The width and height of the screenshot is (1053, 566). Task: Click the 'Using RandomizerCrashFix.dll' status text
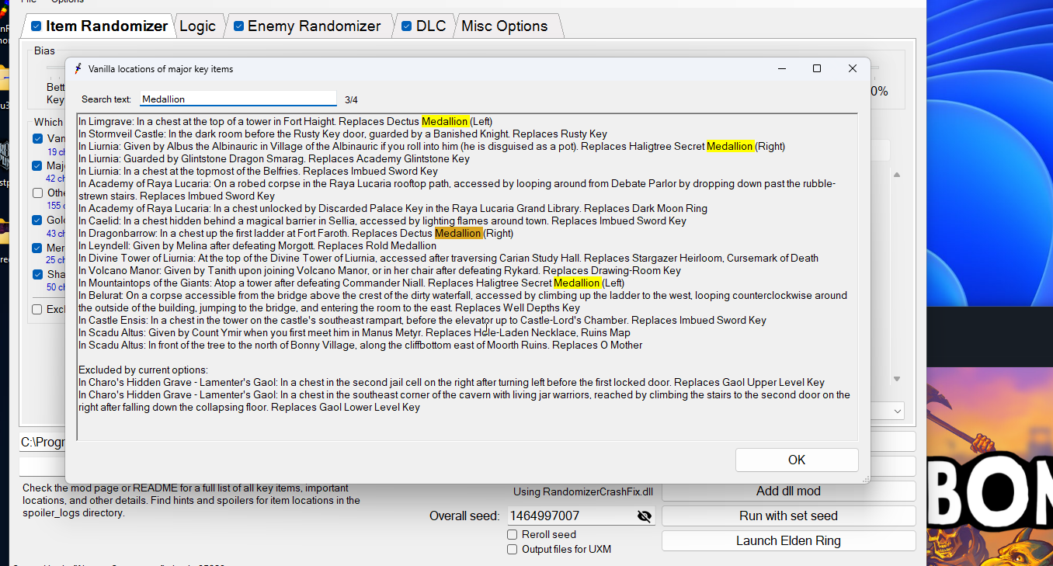[x=583, y=492]
